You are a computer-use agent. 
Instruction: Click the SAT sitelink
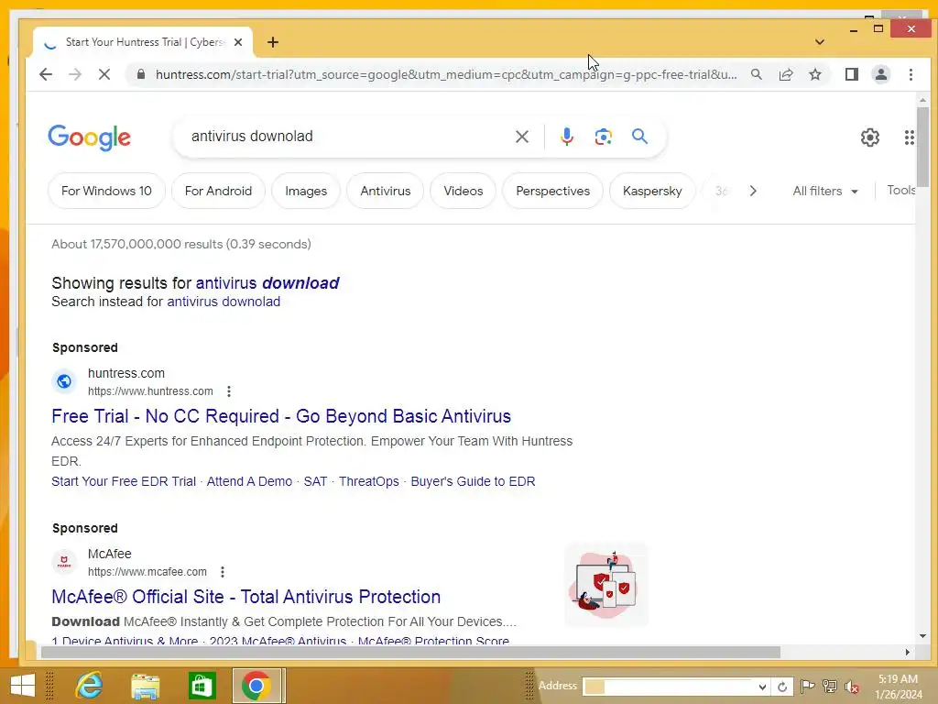pyautogui.click(x=315, y=481)
